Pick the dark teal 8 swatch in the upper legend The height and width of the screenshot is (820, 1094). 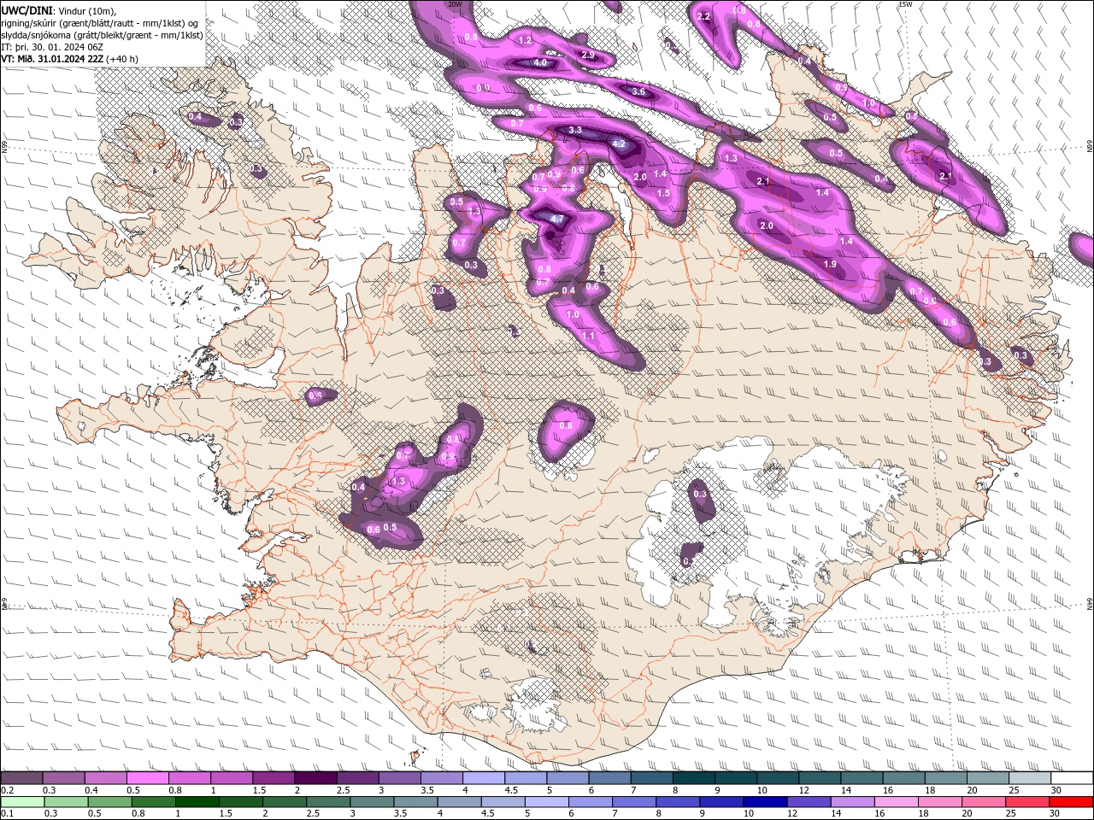[694, 778]
